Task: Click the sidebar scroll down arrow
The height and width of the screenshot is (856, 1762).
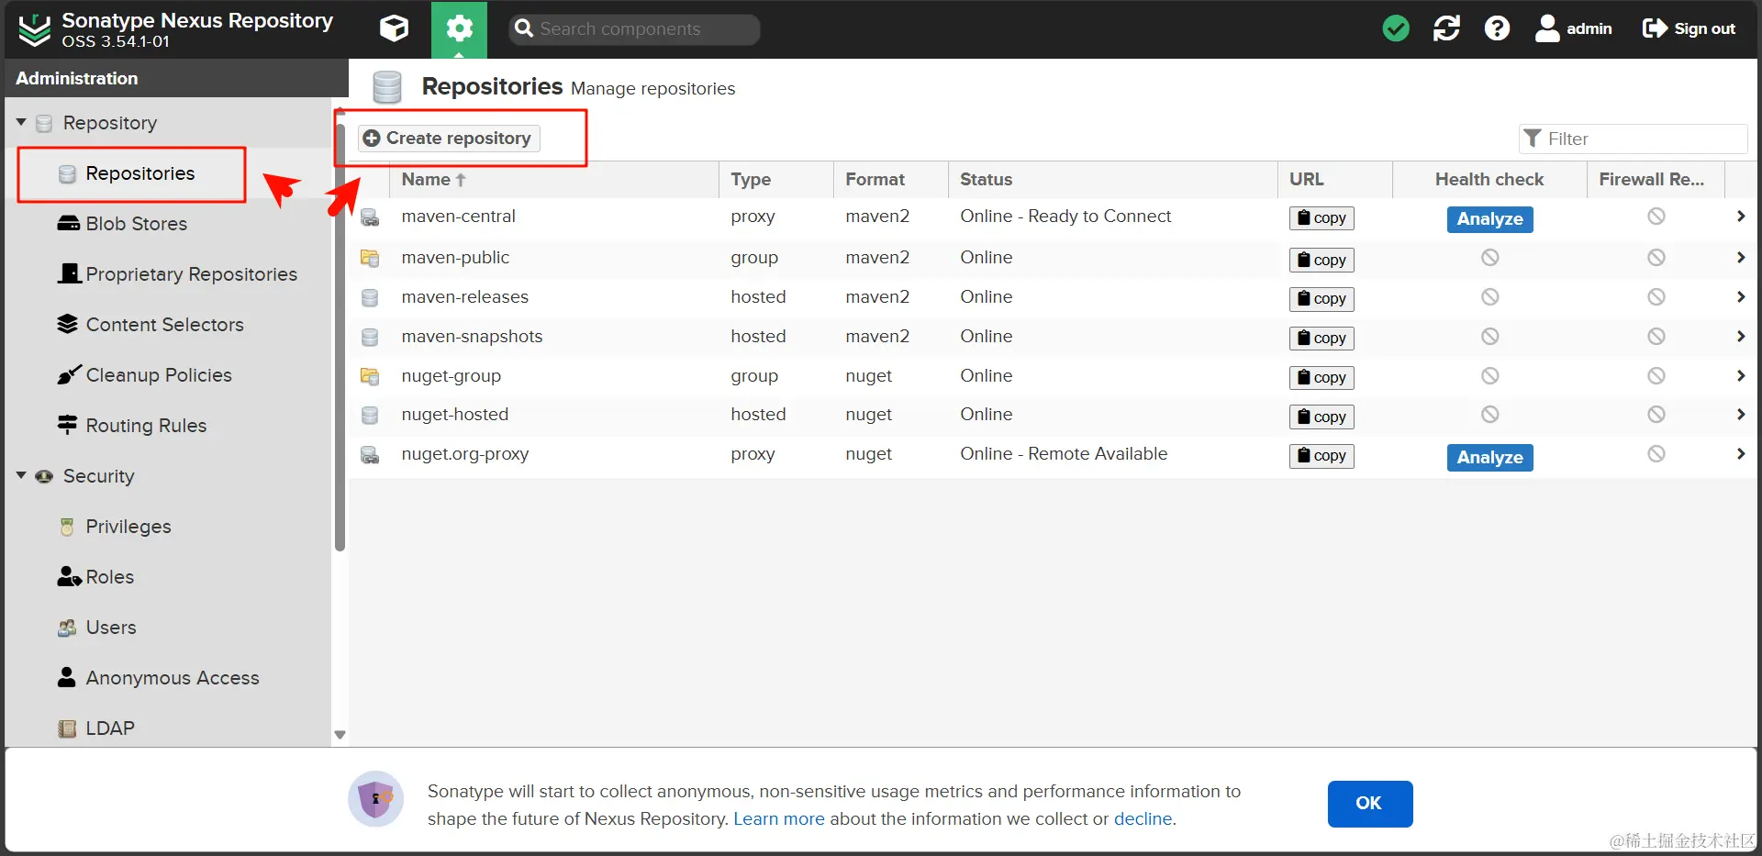Action: (x=340, y=735)
